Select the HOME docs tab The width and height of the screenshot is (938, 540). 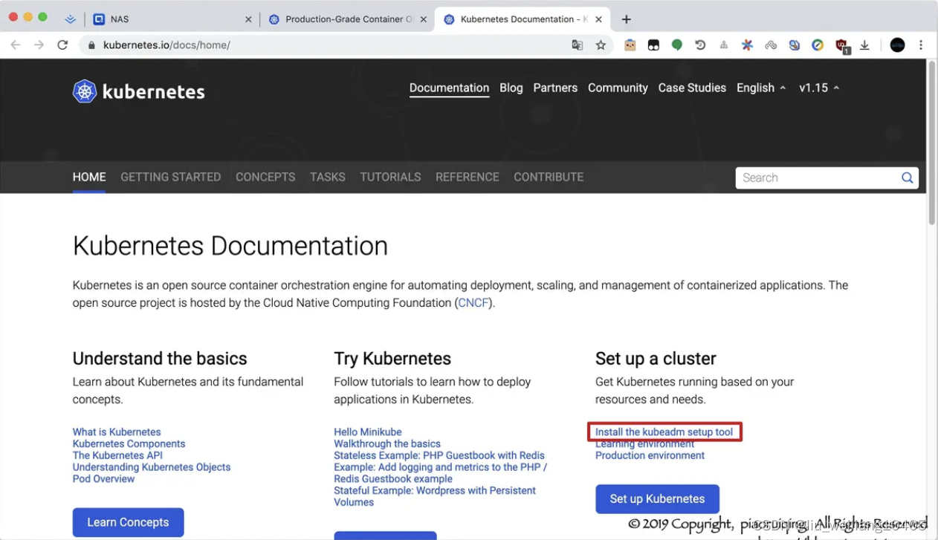89,177
